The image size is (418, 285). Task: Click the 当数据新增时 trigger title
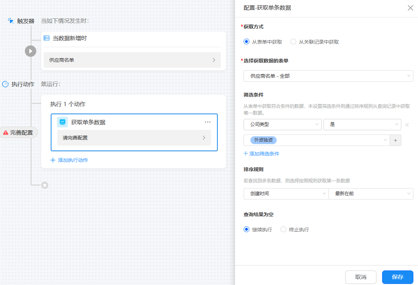(70, 38)
